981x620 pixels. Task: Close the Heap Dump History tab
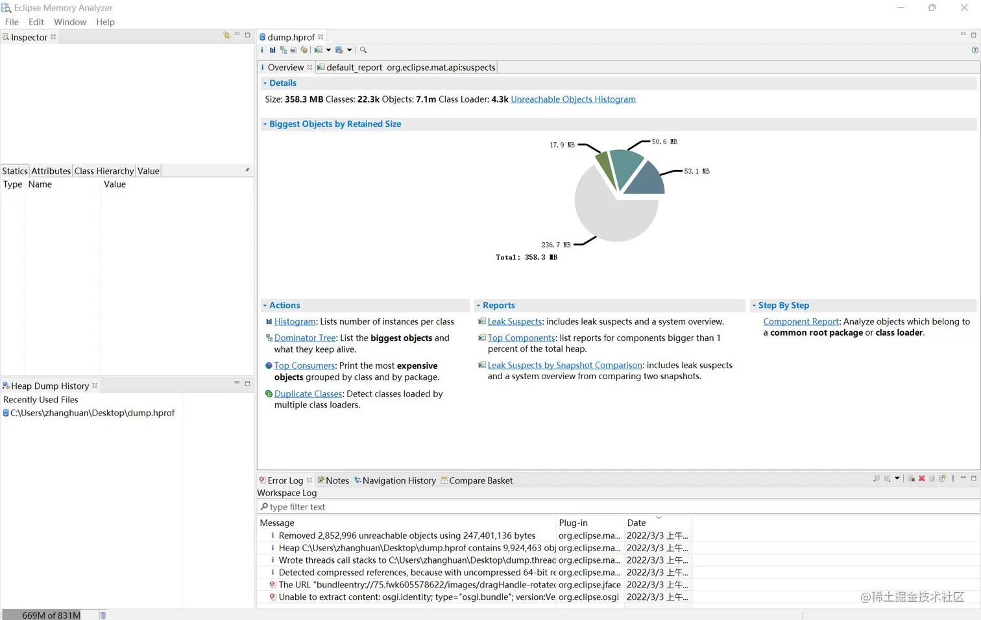[95, 386]
